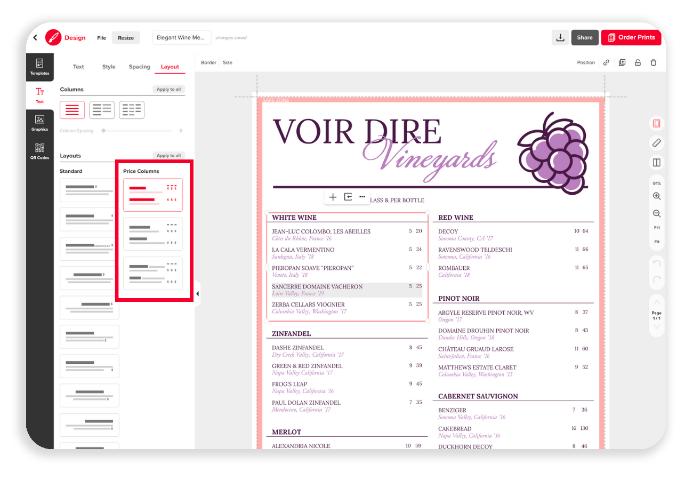Zoom in with the magnifier plus icon
The width and height of the screenshot is (693, 480).
coord(657,196)
